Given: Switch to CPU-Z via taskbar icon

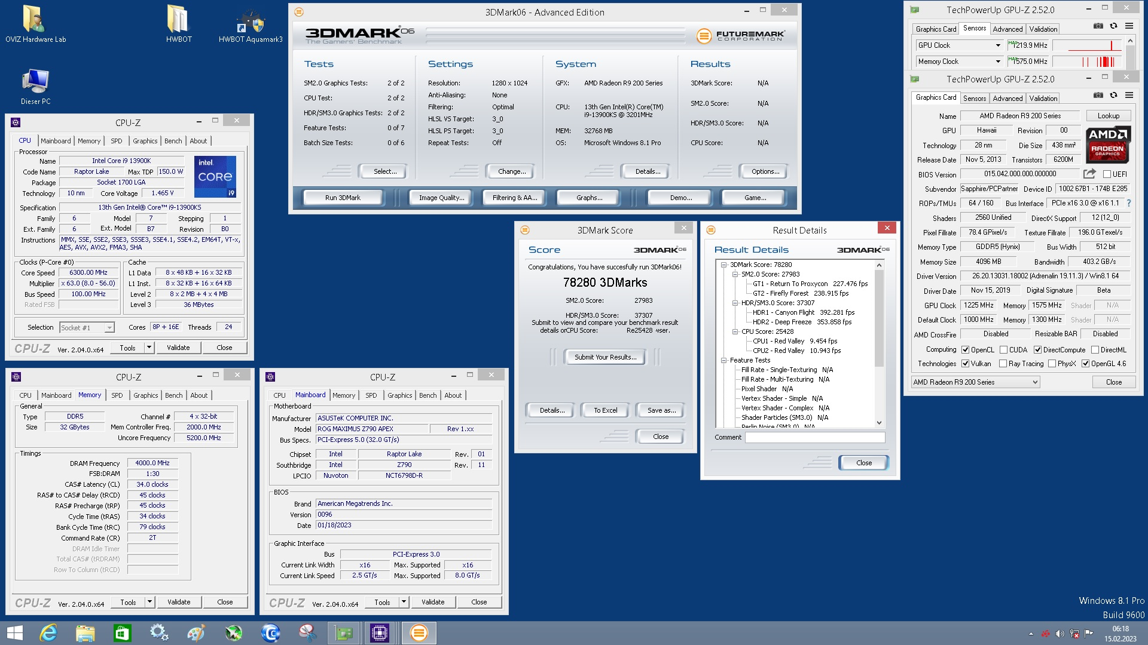Looking at the screenshot, I should (380, 633).
